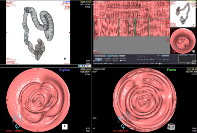This screenshot has height=133, width=197.
Task: Switch to the bold selected bottom-left tab
Action: click(106, 64)
